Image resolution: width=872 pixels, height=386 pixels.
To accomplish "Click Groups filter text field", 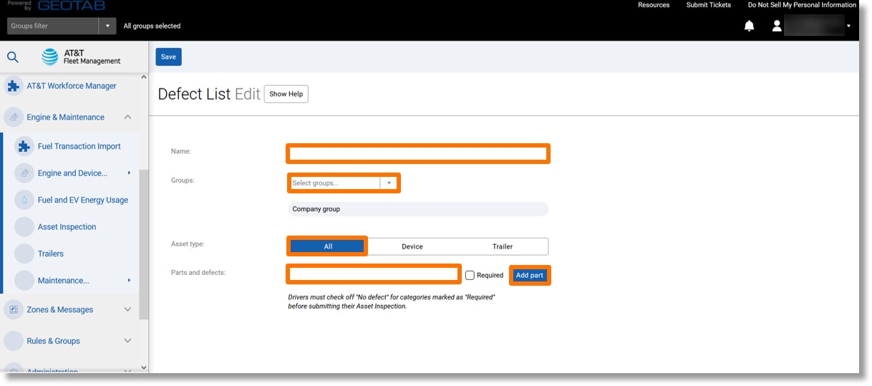I will click(53, 26).
